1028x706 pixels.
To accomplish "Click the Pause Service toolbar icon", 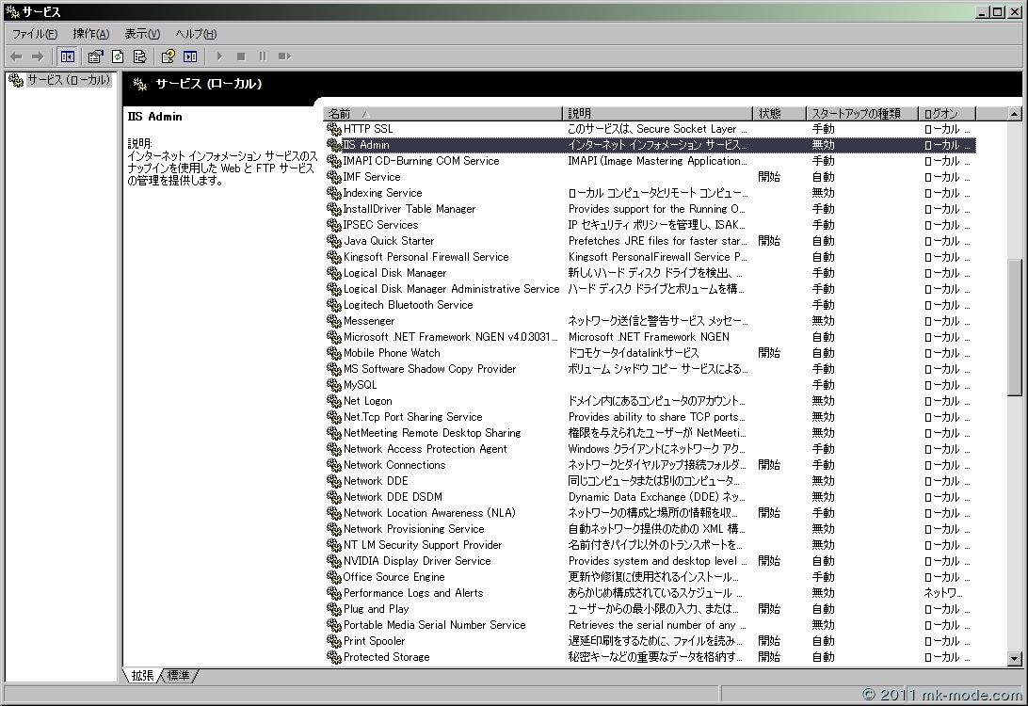I will (x=263, y=56).
